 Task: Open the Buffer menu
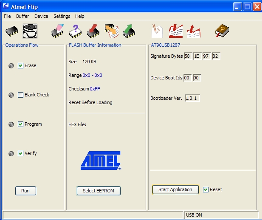(23, 16)
